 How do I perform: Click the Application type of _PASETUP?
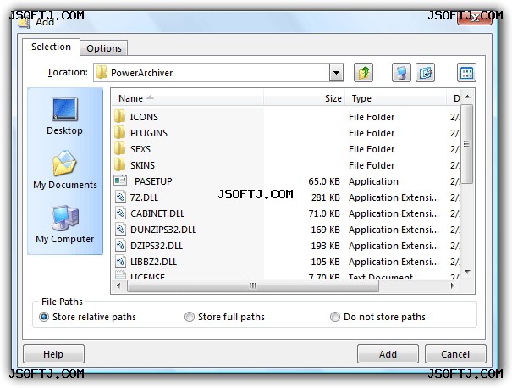click(x=373, y=181)
